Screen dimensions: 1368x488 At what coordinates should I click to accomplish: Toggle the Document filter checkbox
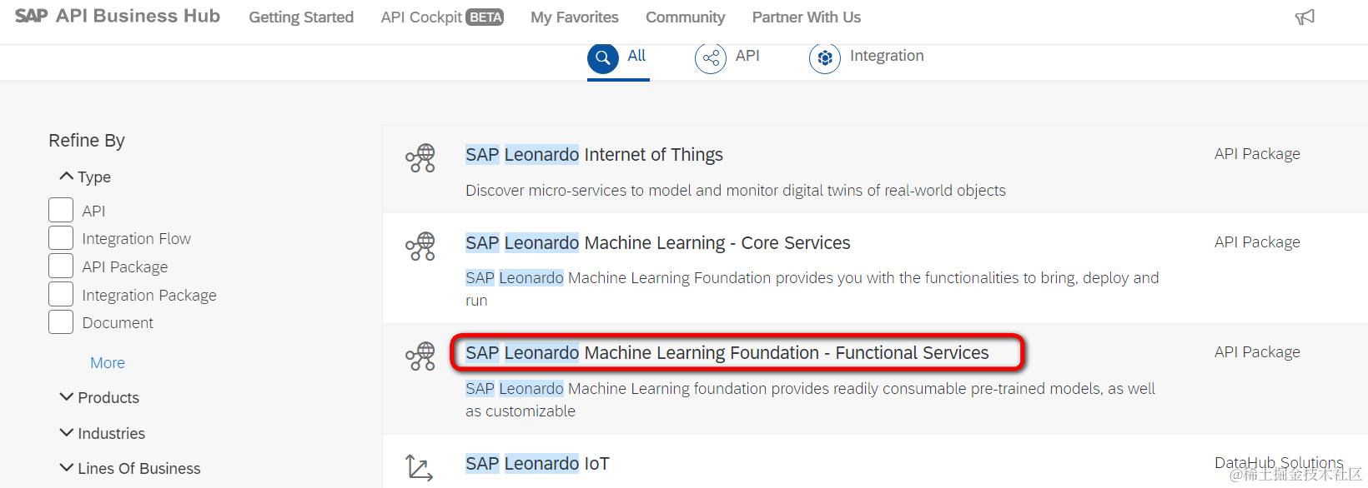(x=61, y=322)
